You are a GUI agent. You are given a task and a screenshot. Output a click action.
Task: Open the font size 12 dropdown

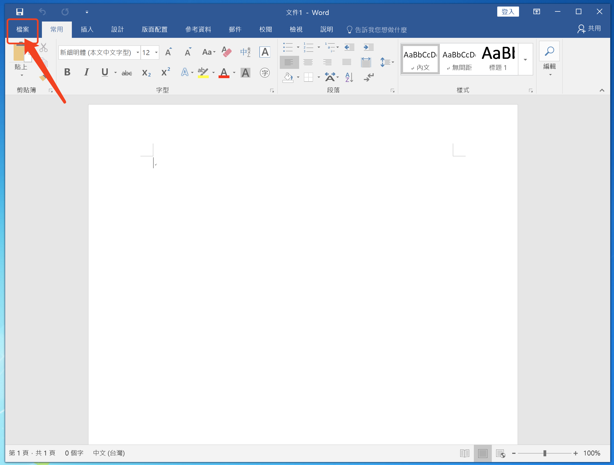coord(156,52)
